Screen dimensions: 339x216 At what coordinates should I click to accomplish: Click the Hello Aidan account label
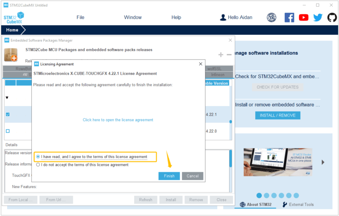[240, 18]
